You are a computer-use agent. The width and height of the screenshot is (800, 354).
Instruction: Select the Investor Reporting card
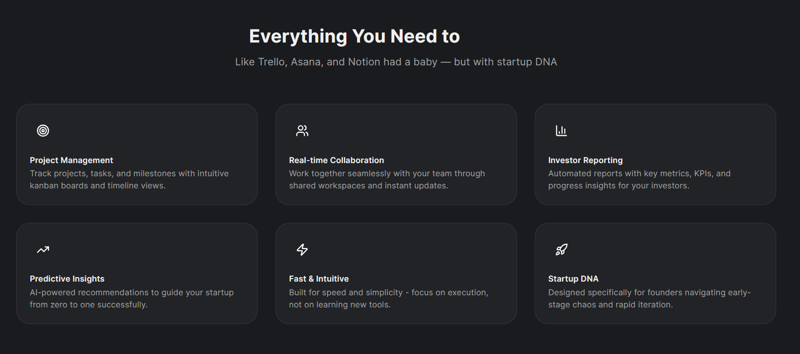pos(655,154)
